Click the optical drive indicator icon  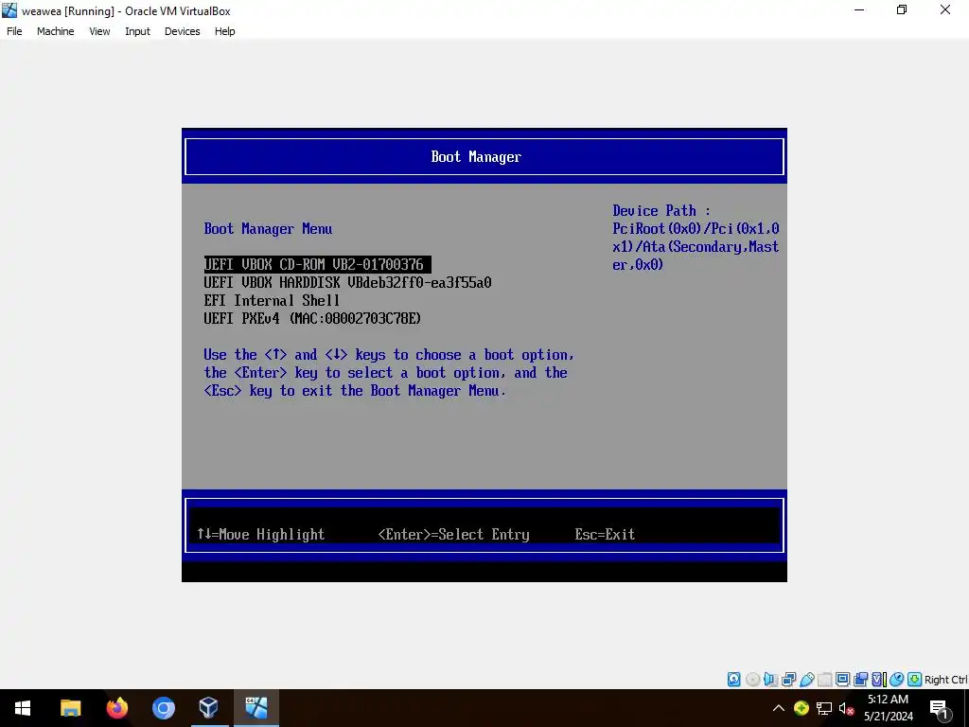tap(752, 680)
